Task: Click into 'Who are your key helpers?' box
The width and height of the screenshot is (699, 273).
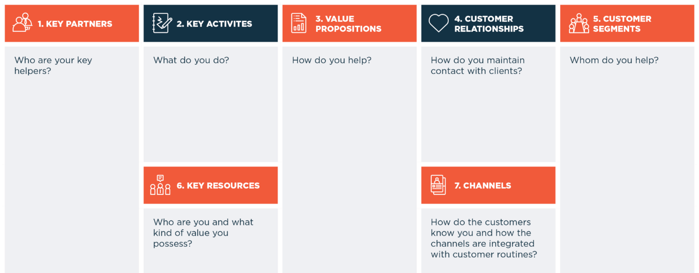Action: pyautogui.click(x=72, y=160)
